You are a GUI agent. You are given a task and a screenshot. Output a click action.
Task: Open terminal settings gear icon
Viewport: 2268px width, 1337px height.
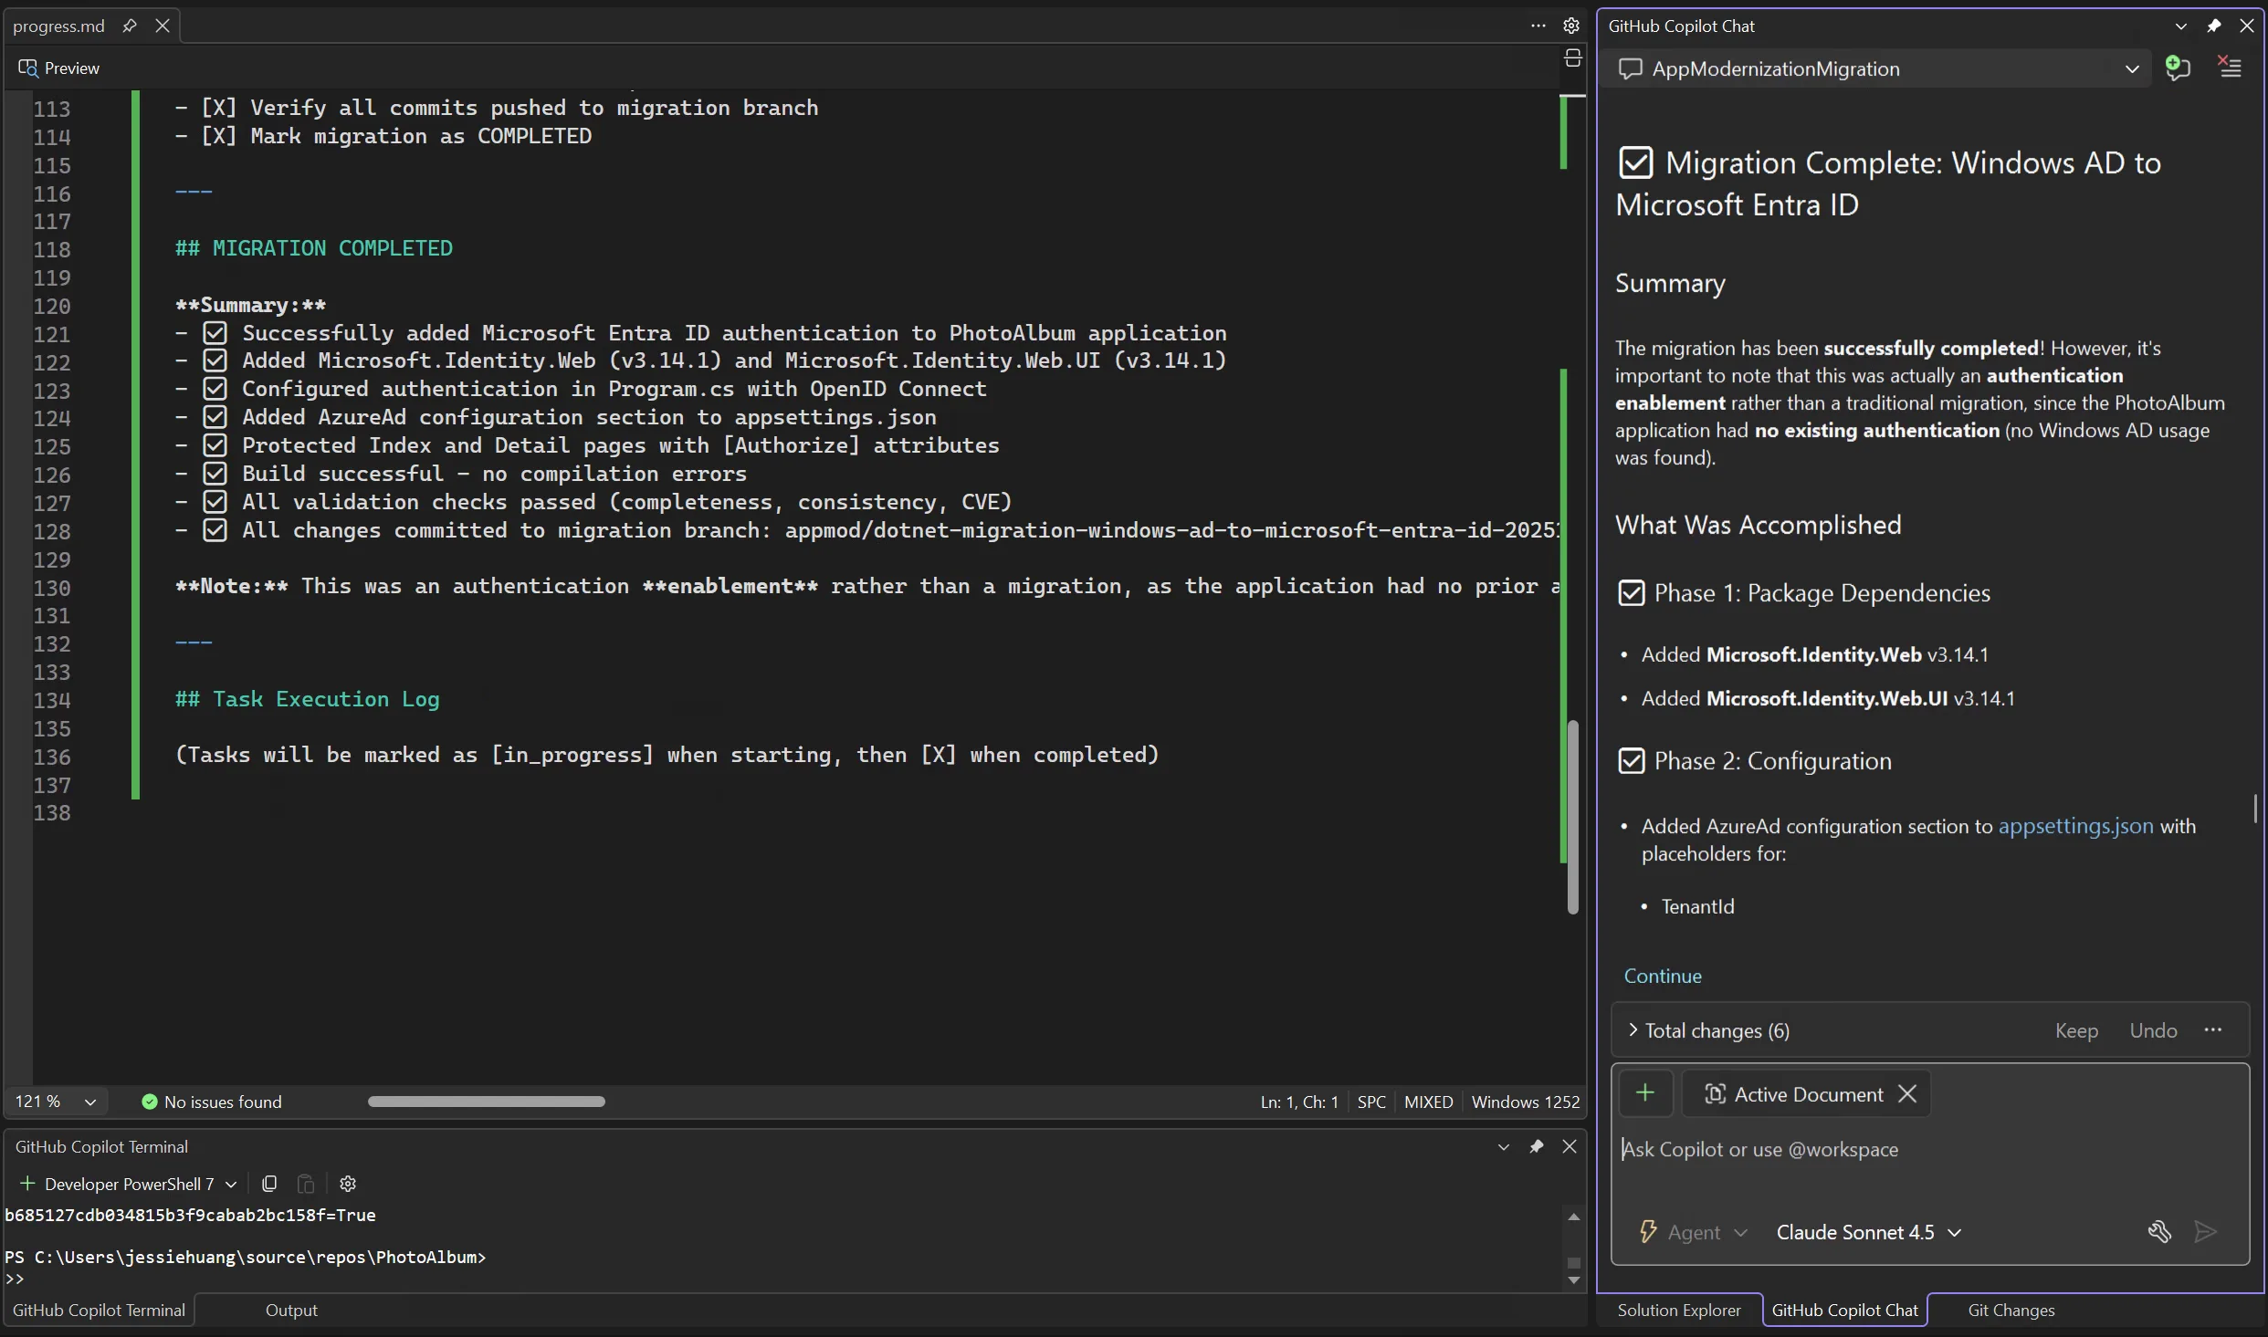point(348,1184)
